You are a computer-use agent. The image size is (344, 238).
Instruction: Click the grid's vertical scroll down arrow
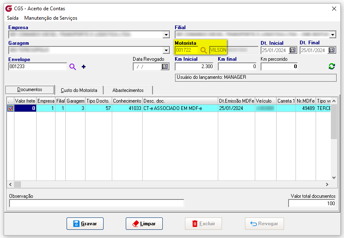click(334, 178)
